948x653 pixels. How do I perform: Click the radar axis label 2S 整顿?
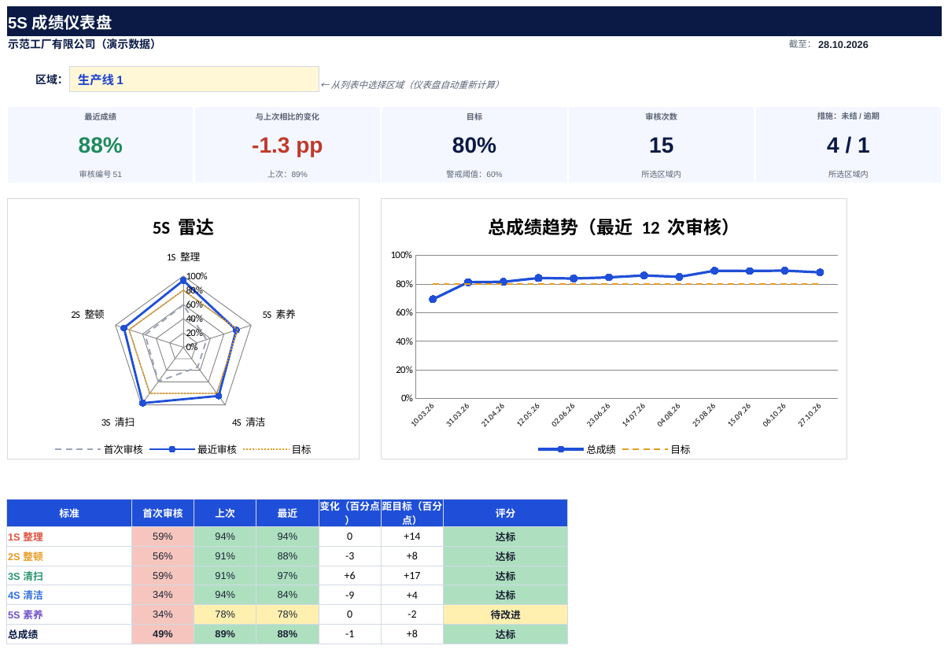click(x=87, y=315)
